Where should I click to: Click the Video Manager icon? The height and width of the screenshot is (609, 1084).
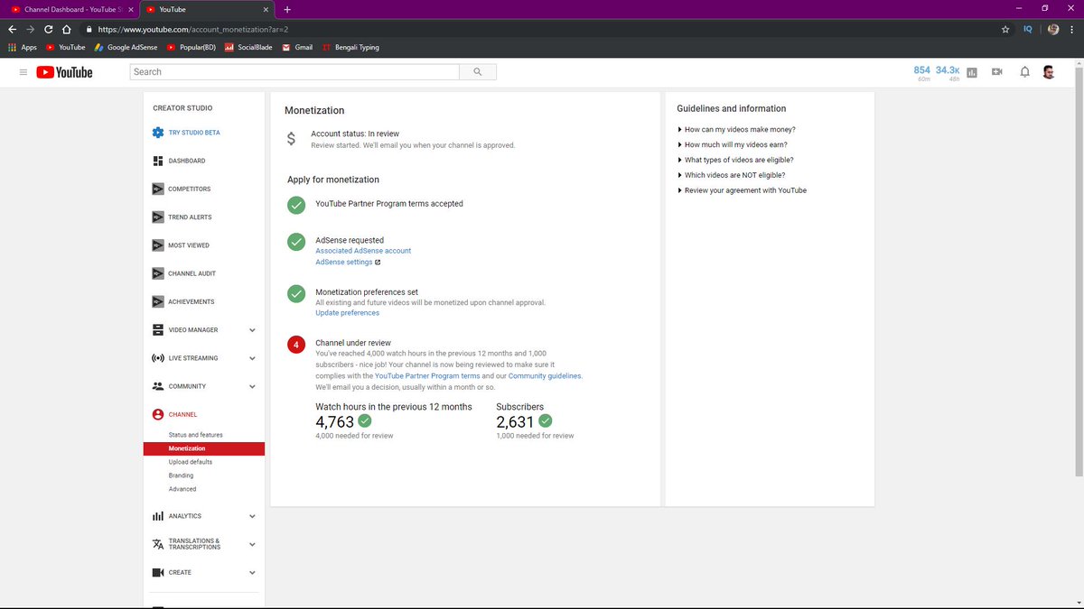pos(158,330)
